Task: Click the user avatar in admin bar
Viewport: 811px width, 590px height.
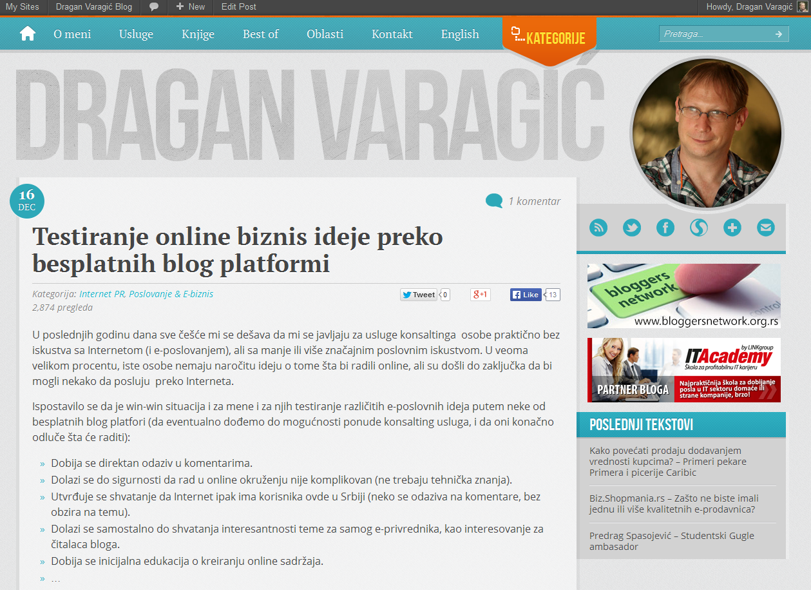Action: (801, 7)
